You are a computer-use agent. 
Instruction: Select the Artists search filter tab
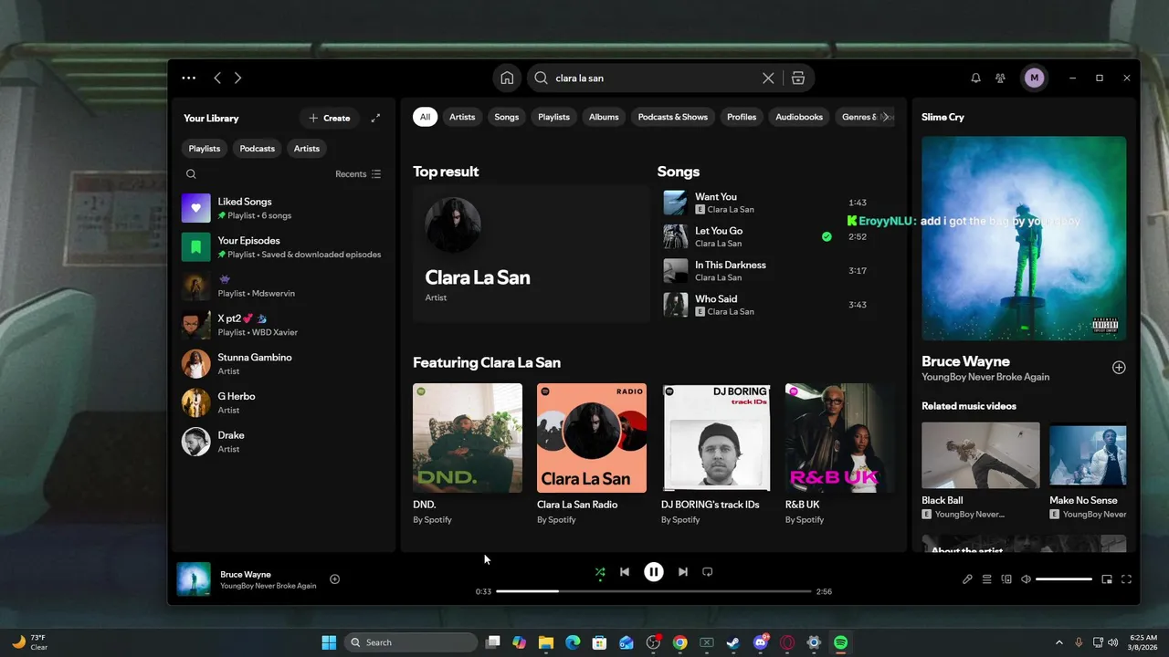click(x=462, y=117)
